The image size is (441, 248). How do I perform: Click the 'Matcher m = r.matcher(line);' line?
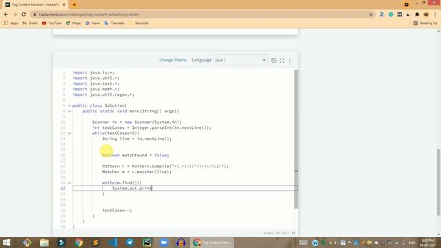tap(136, 172)
